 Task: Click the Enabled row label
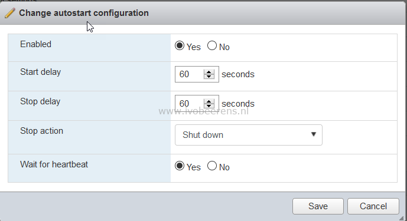(35, 44)
